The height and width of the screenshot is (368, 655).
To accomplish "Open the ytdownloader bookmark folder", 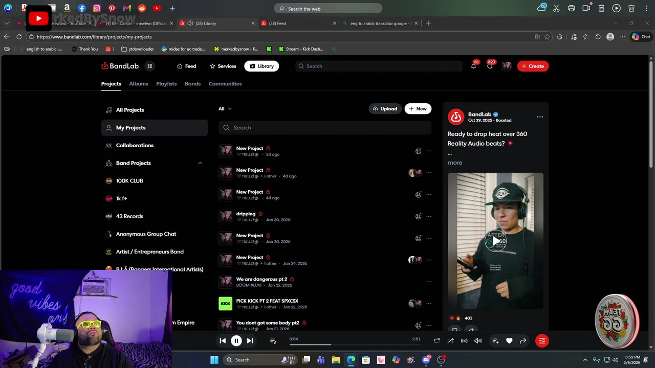I will pyautogui.click(x=138, y=49).
